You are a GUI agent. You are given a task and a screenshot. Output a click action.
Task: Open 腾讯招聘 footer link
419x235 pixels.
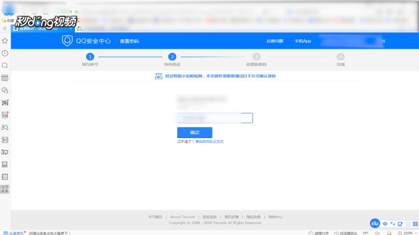[232, 217]
